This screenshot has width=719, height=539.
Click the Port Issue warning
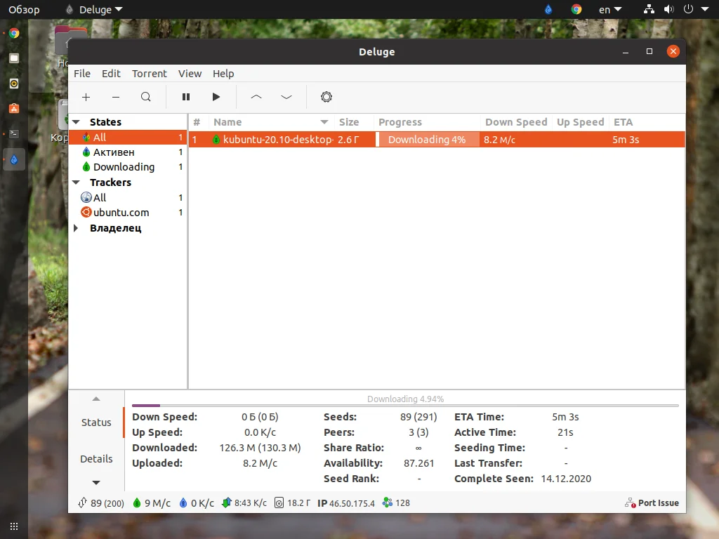[x=652, y=503]
